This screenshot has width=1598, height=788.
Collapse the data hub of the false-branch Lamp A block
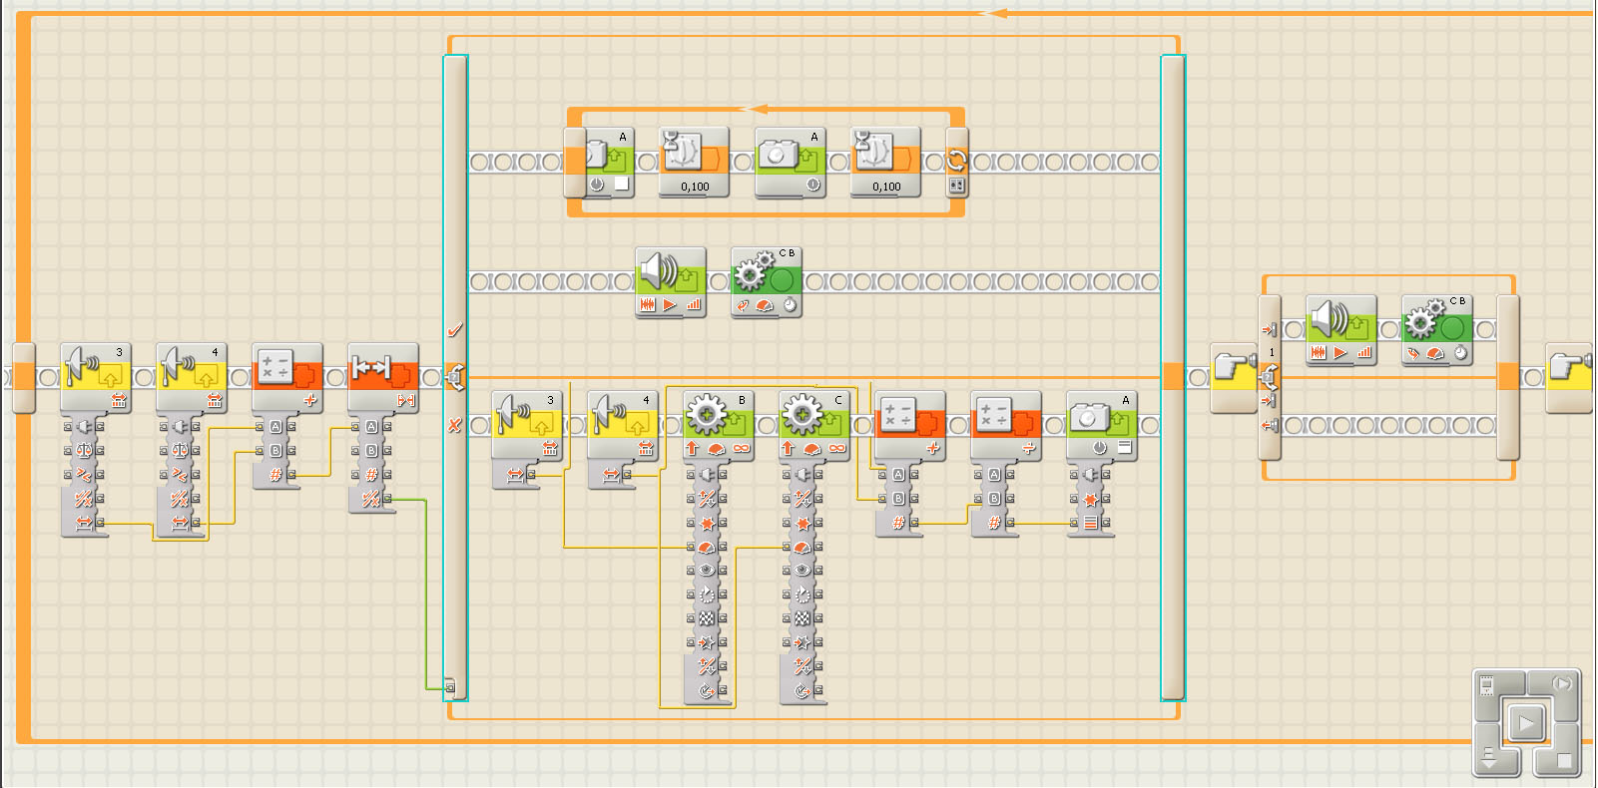pos(1090,537)
